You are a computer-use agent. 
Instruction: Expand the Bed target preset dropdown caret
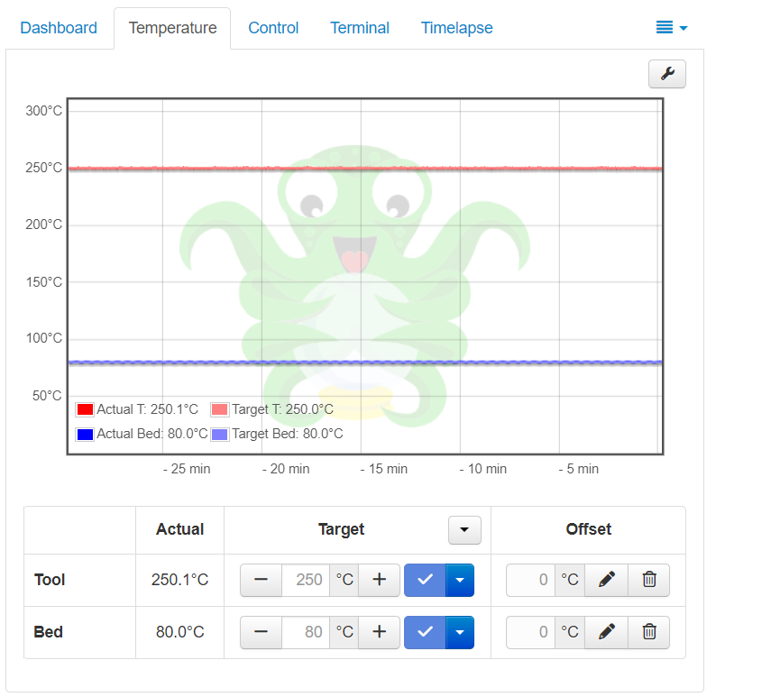pyautogui.click(x=460, y=632)
